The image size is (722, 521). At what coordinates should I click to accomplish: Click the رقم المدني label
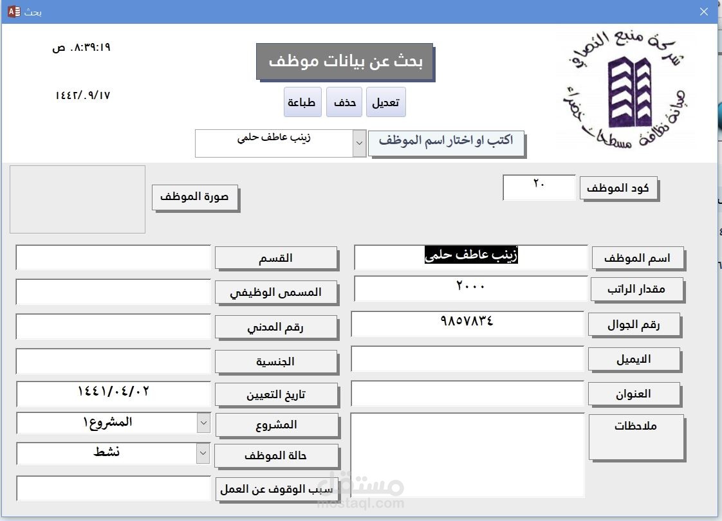[276, 327]
